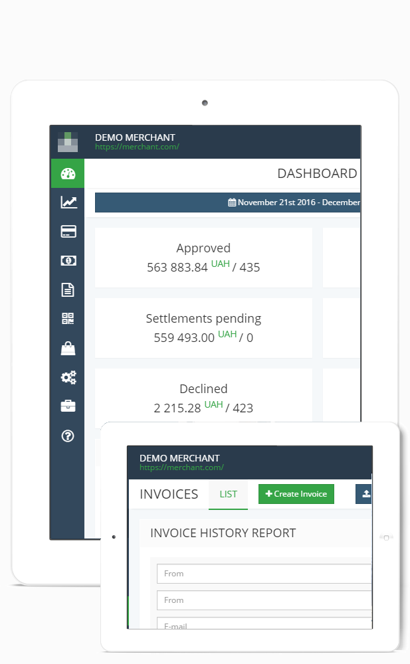Switch to the LIST tab in Invoices
The width and height of the screenshot is (410, 664).
tap(228, 495)
